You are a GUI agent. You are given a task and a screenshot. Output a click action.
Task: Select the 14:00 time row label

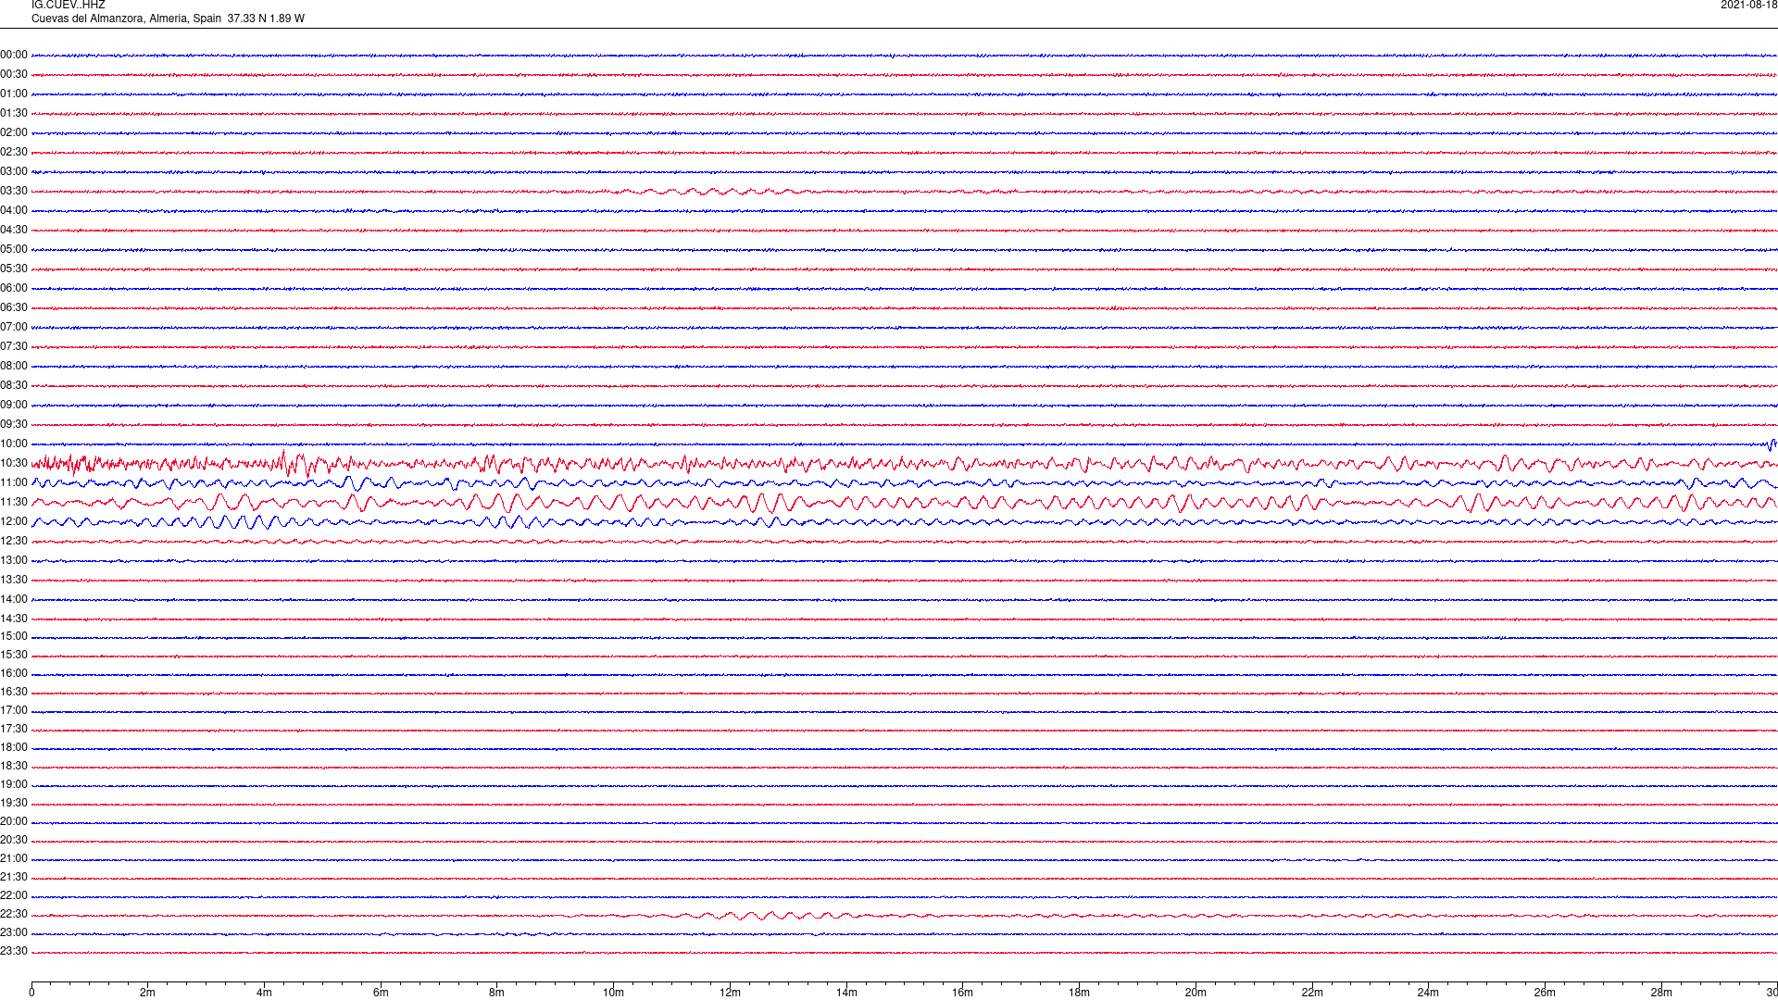coord(14,599)
